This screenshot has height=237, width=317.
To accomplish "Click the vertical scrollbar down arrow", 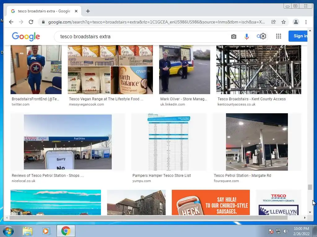I will [x=310, y=212].
